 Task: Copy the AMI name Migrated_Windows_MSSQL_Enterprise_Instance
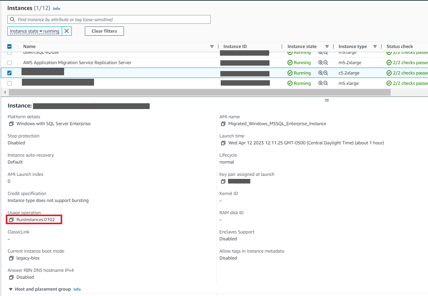coord(223,123)
